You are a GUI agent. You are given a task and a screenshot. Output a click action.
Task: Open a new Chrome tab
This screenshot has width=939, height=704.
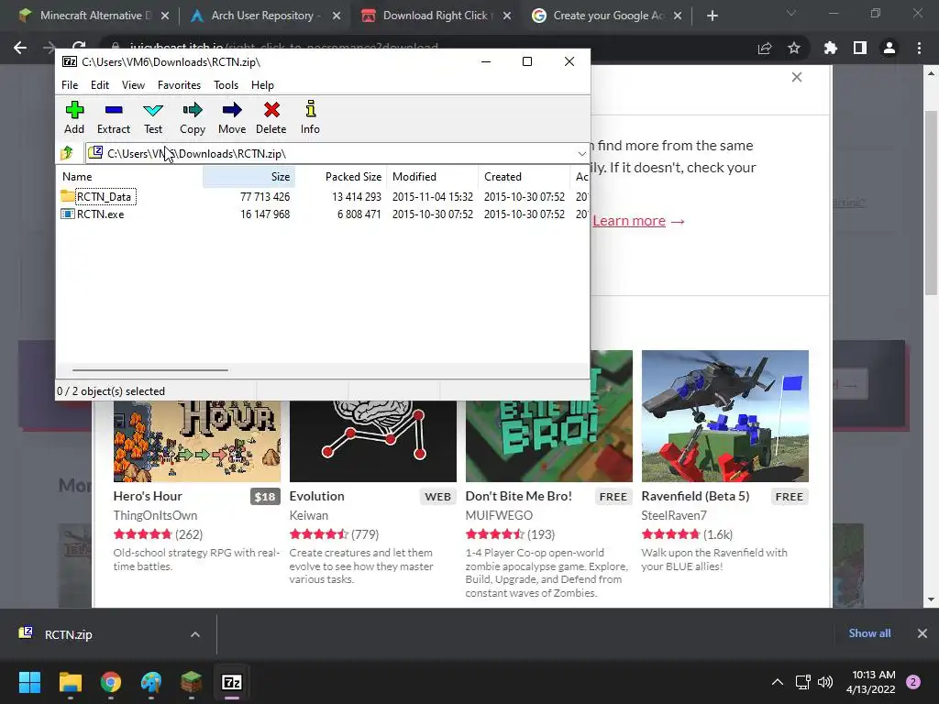point(712,16)
